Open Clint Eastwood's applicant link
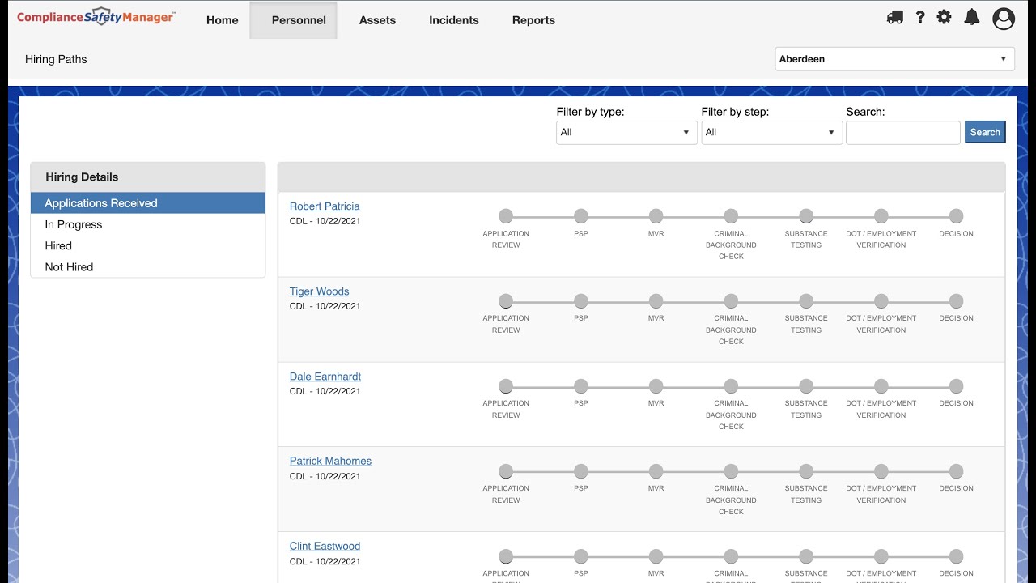Viewport: 1036px width, 583px height. pyautogui.click(x=325, y=546)
